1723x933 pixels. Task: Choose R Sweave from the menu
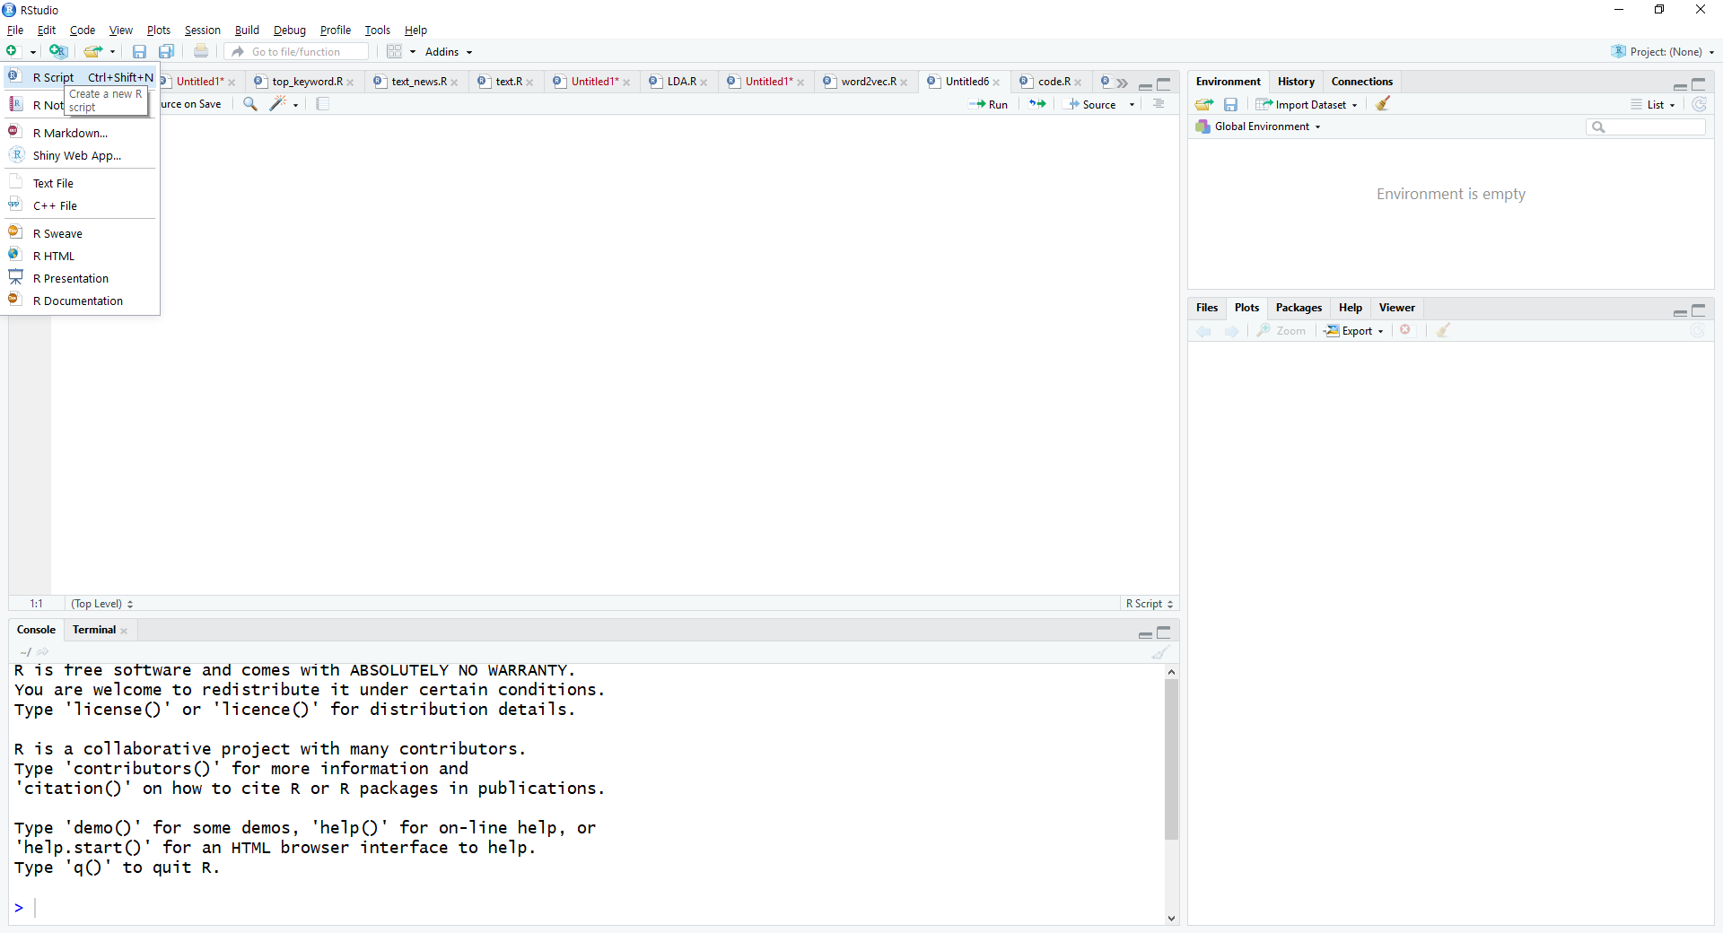81,233
